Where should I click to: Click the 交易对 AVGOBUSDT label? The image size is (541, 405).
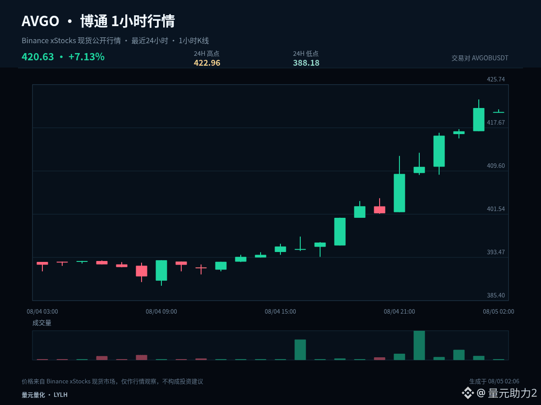click(x=480, y=58)
